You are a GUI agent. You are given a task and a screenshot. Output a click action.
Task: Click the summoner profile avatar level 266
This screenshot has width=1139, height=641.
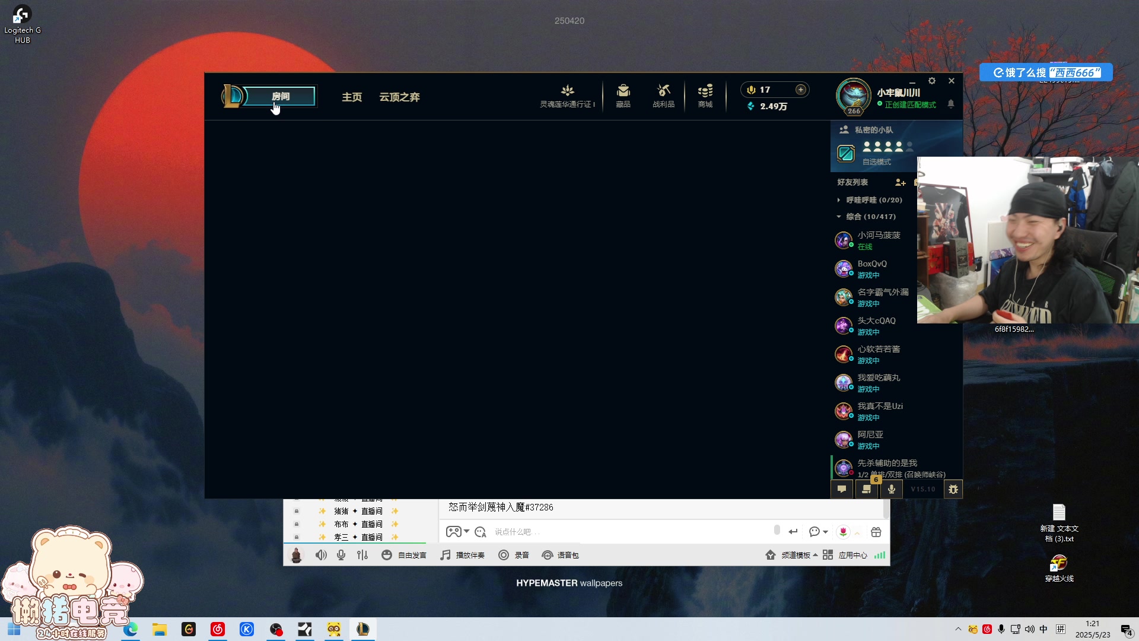click(853, 96)
